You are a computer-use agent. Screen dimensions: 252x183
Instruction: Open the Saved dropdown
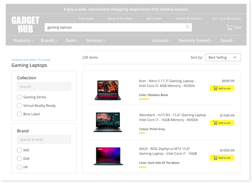228,40
